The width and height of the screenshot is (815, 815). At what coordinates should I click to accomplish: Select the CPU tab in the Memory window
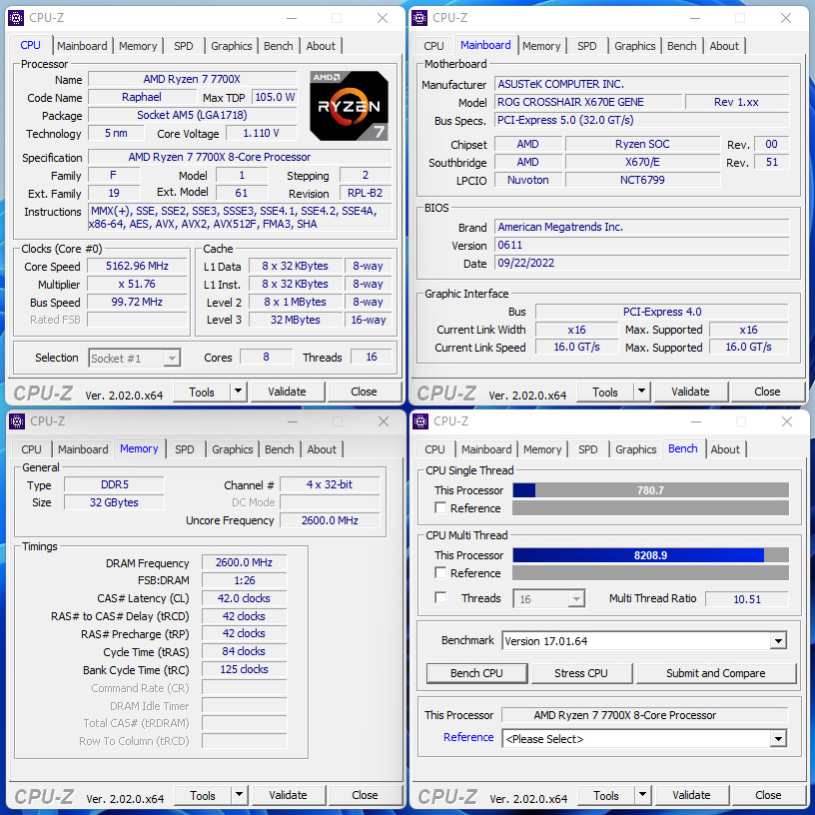pyautogui.click(x=31, y=449)
